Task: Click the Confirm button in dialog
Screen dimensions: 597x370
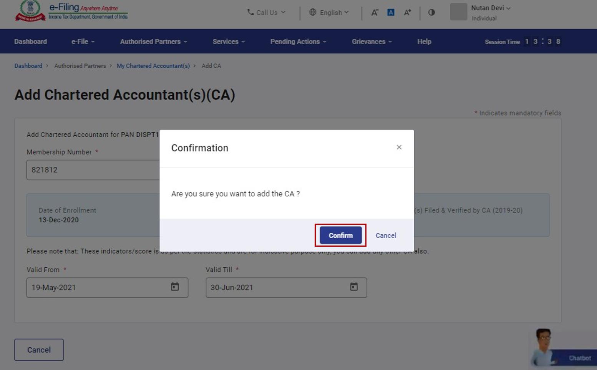Action: [x=340, y=235]
